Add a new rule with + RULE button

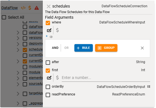click(x=84, y=48)
